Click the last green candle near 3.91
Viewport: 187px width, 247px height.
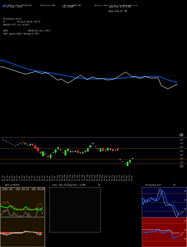tap(132, 158)
